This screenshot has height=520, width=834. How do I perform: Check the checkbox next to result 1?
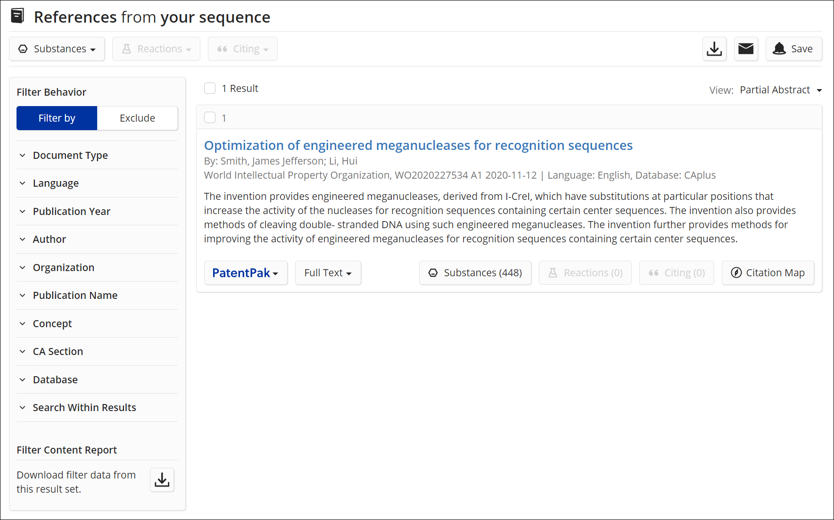[x=210, y=117]
